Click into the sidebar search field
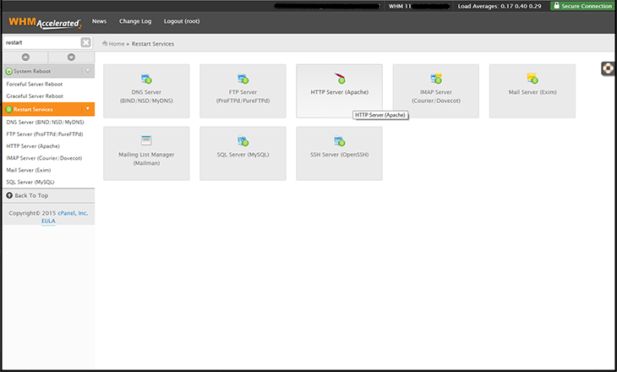The image size is (617, 372). pyautogui.click(x=41, y=42)
